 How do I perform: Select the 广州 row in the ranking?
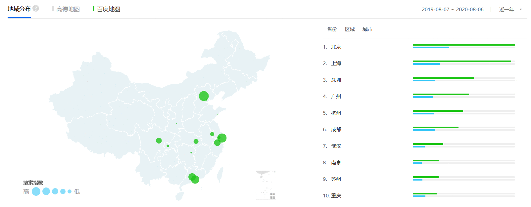click(x=419, y=96)
